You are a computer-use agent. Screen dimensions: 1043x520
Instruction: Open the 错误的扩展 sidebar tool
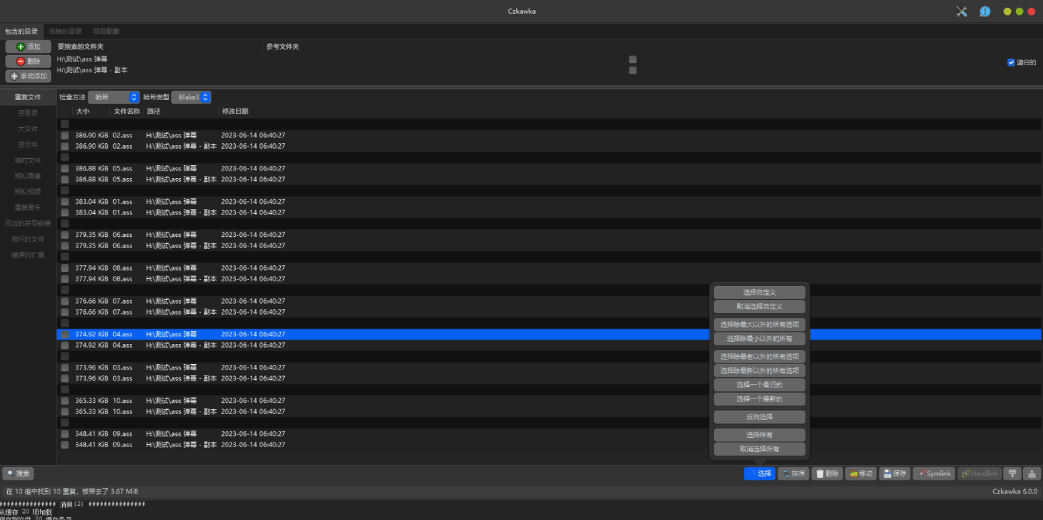pyautogui.click(x=28, y=255)
